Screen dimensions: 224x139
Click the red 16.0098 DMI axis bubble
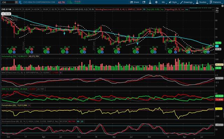tap(219, 100)
